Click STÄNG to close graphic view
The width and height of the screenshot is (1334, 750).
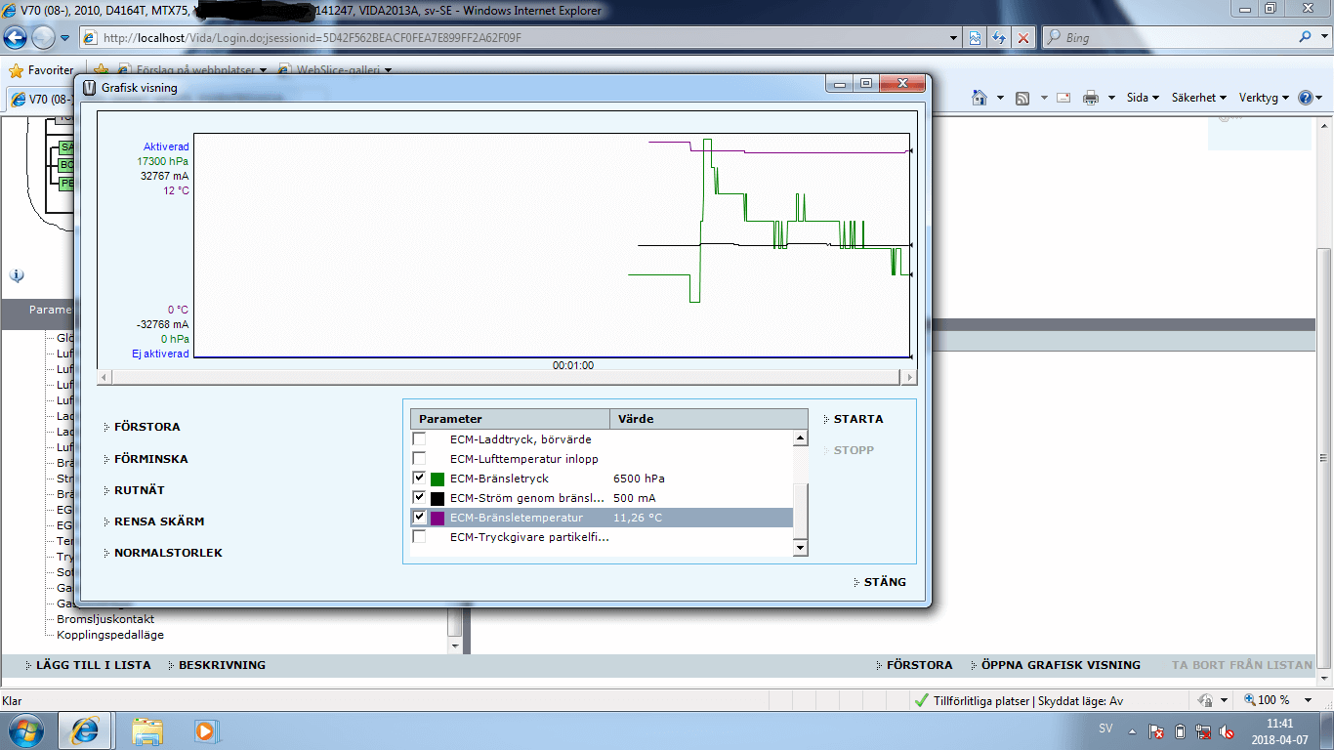(x=884, y=582)
